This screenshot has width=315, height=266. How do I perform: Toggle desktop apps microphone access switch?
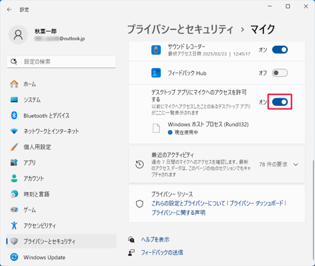point(280,102)
